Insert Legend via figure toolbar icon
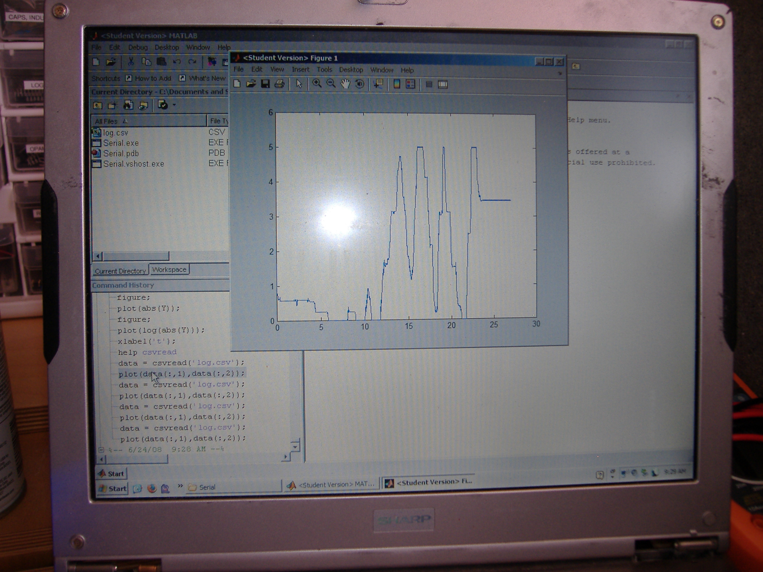 click(x=410, y=84)
